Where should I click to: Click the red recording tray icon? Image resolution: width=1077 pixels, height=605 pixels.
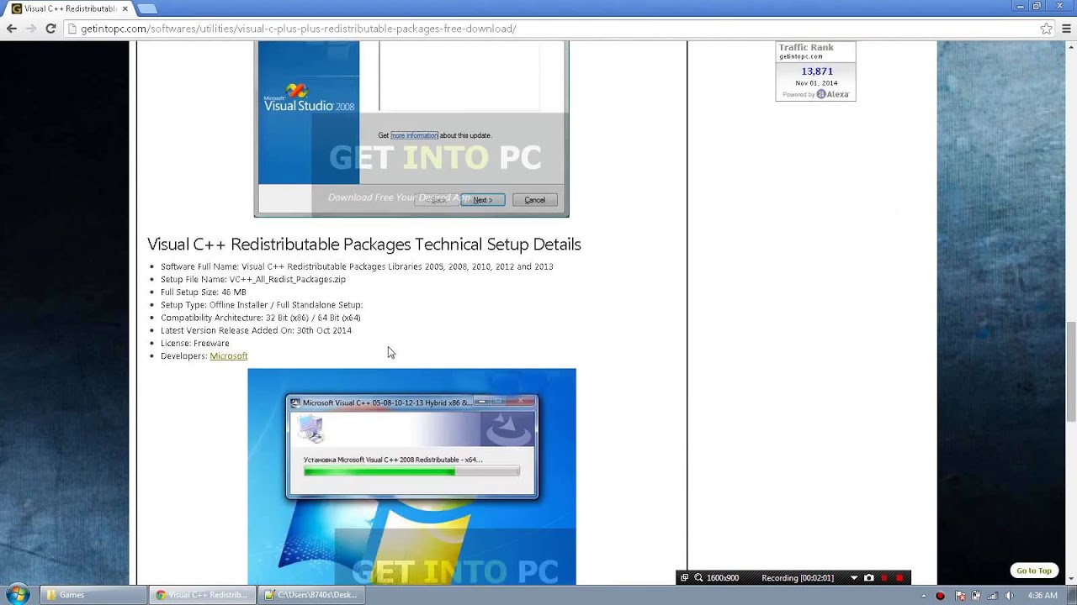click(x=940, y=596)
